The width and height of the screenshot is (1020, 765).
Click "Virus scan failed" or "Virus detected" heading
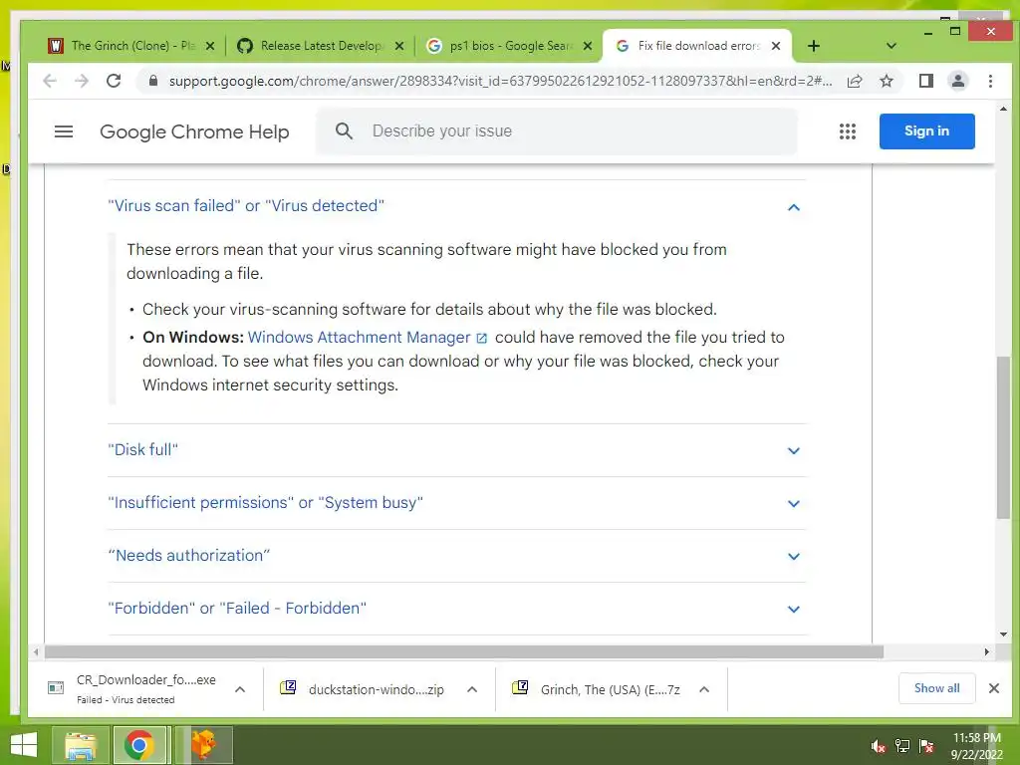pyautogui.click(x=246, y=205)
